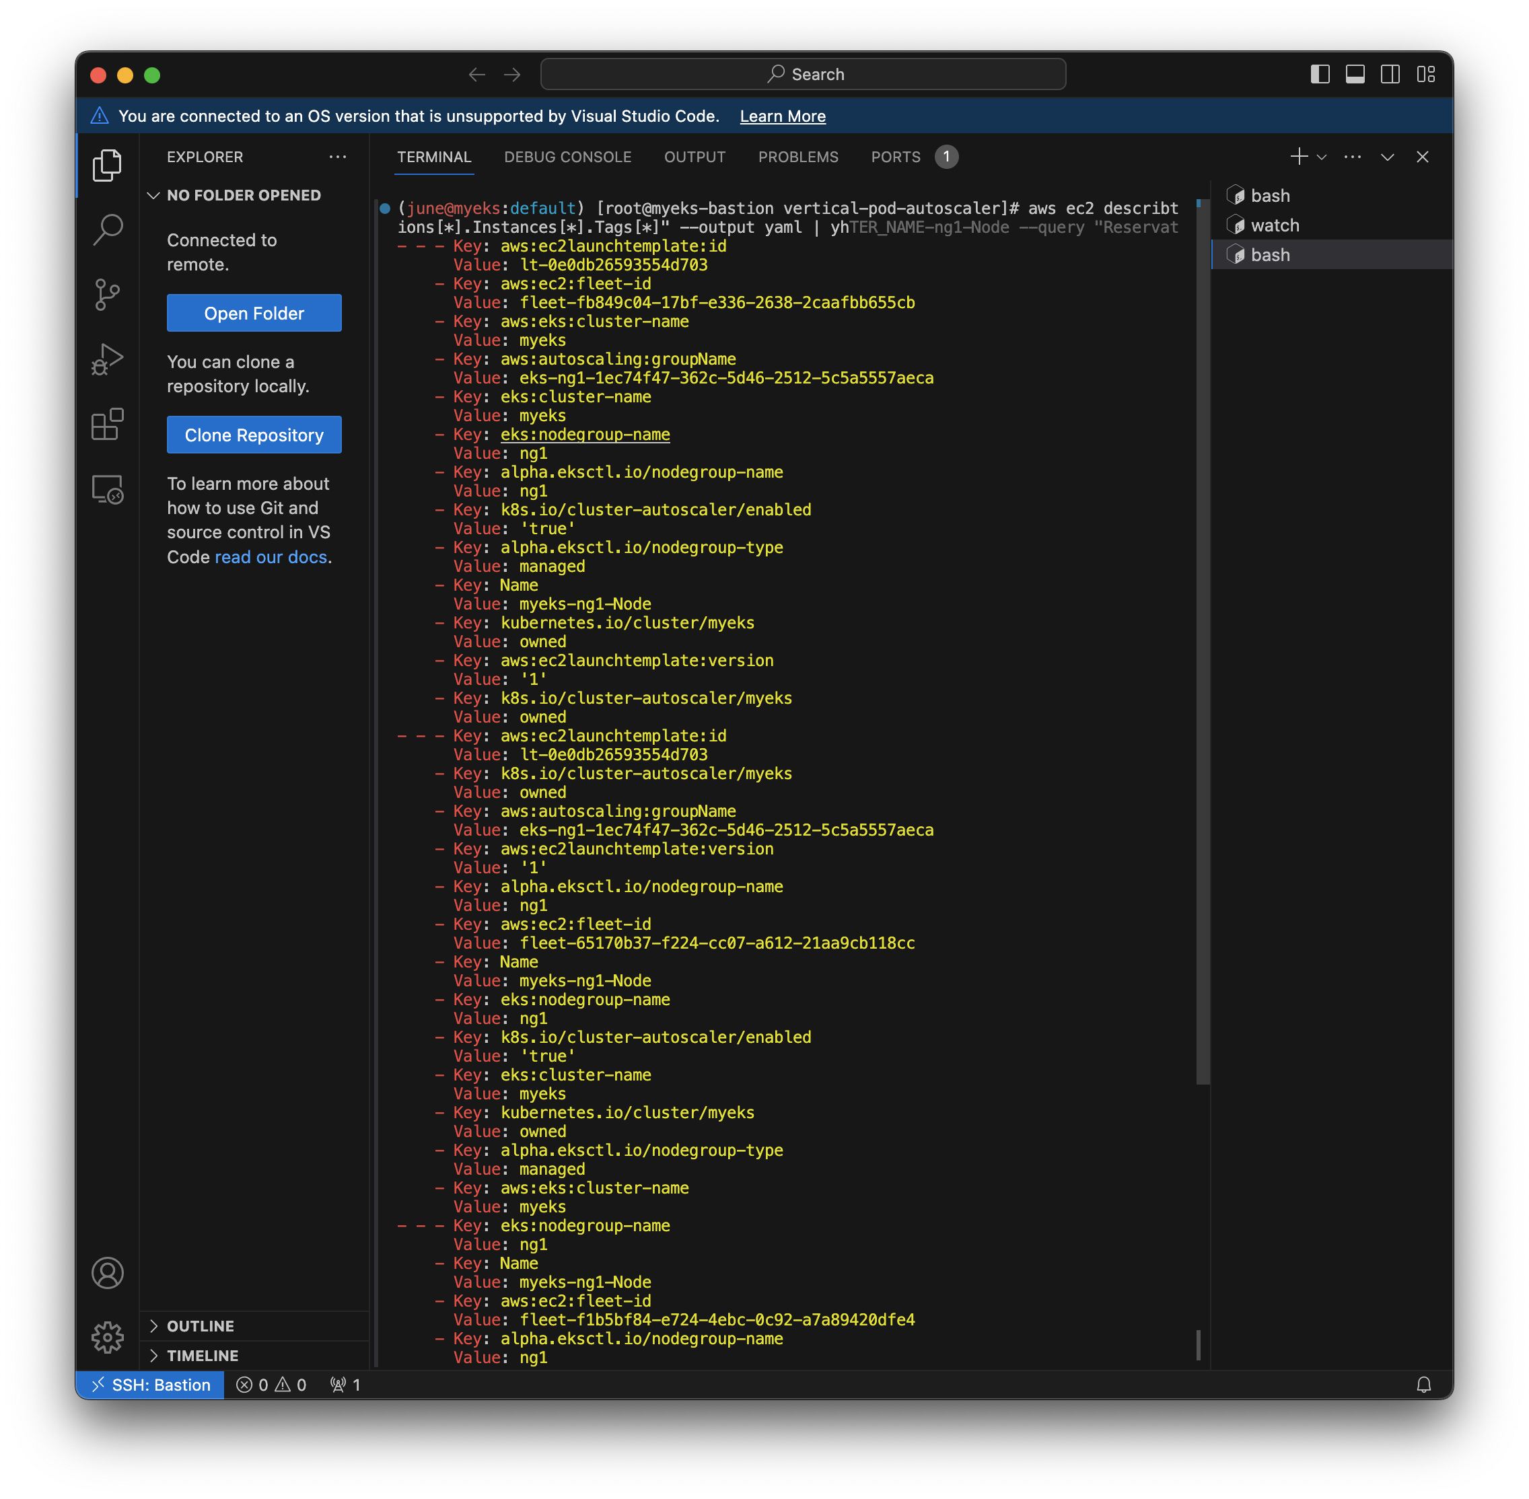Open the Manage gear icon
The width and height of the screenshot is (1529, 1499).
coord(108,1337)
